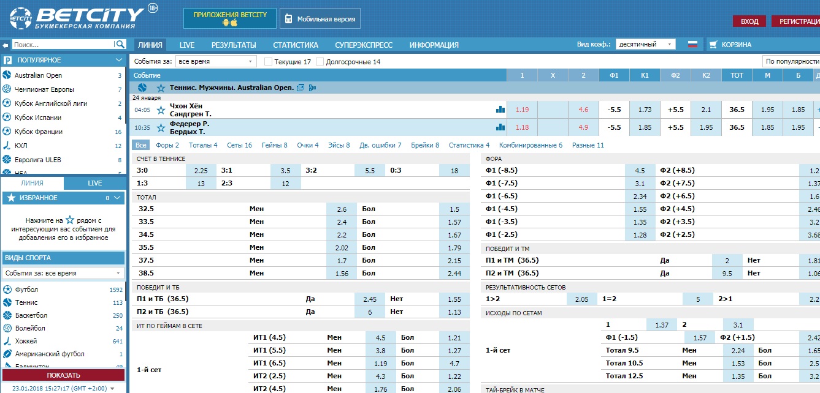820x393 pixels.
Task: Open statistics chart icon for Чхон Хён match
Action: point(500,110)
